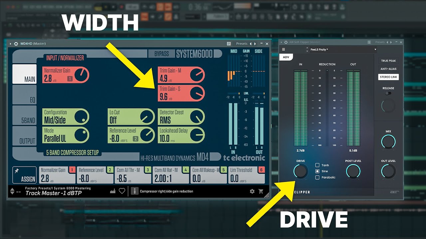Open Presets menu in MD4HD title bar
This screenshot has height=239, width=426.
[242, 43]
